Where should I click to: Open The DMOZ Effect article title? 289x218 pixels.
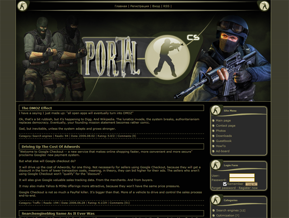pyautogui.click(x=37, y=108)
